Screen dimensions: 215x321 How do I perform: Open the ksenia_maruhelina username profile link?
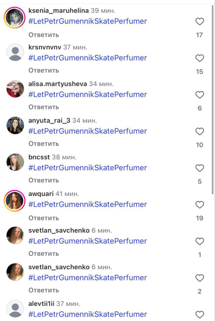pyautogui.click(x=59, y=11)
